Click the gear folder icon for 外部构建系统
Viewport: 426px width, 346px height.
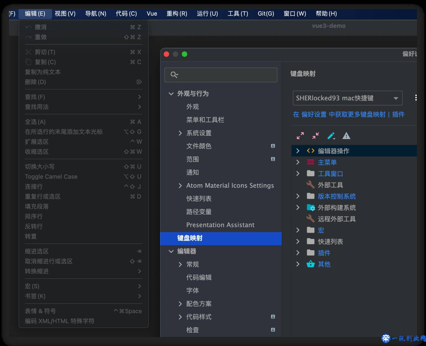[x=311, y=208]
